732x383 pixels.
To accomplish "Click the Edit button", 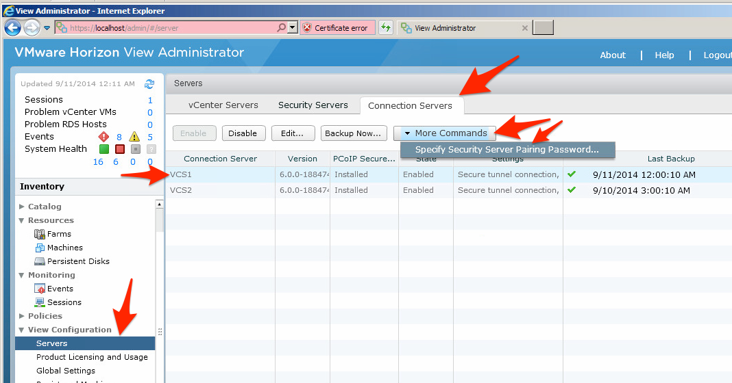I will pos(293,133).
